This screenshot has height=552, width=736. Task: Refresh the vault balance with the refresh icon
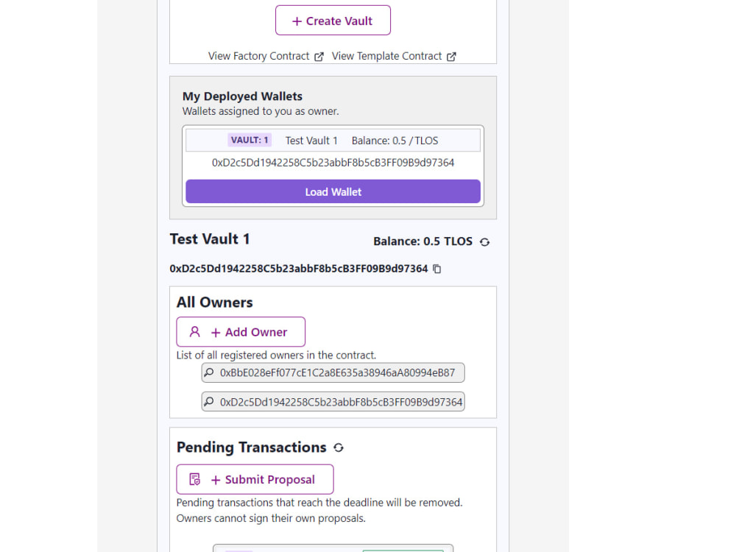point(484,241)
